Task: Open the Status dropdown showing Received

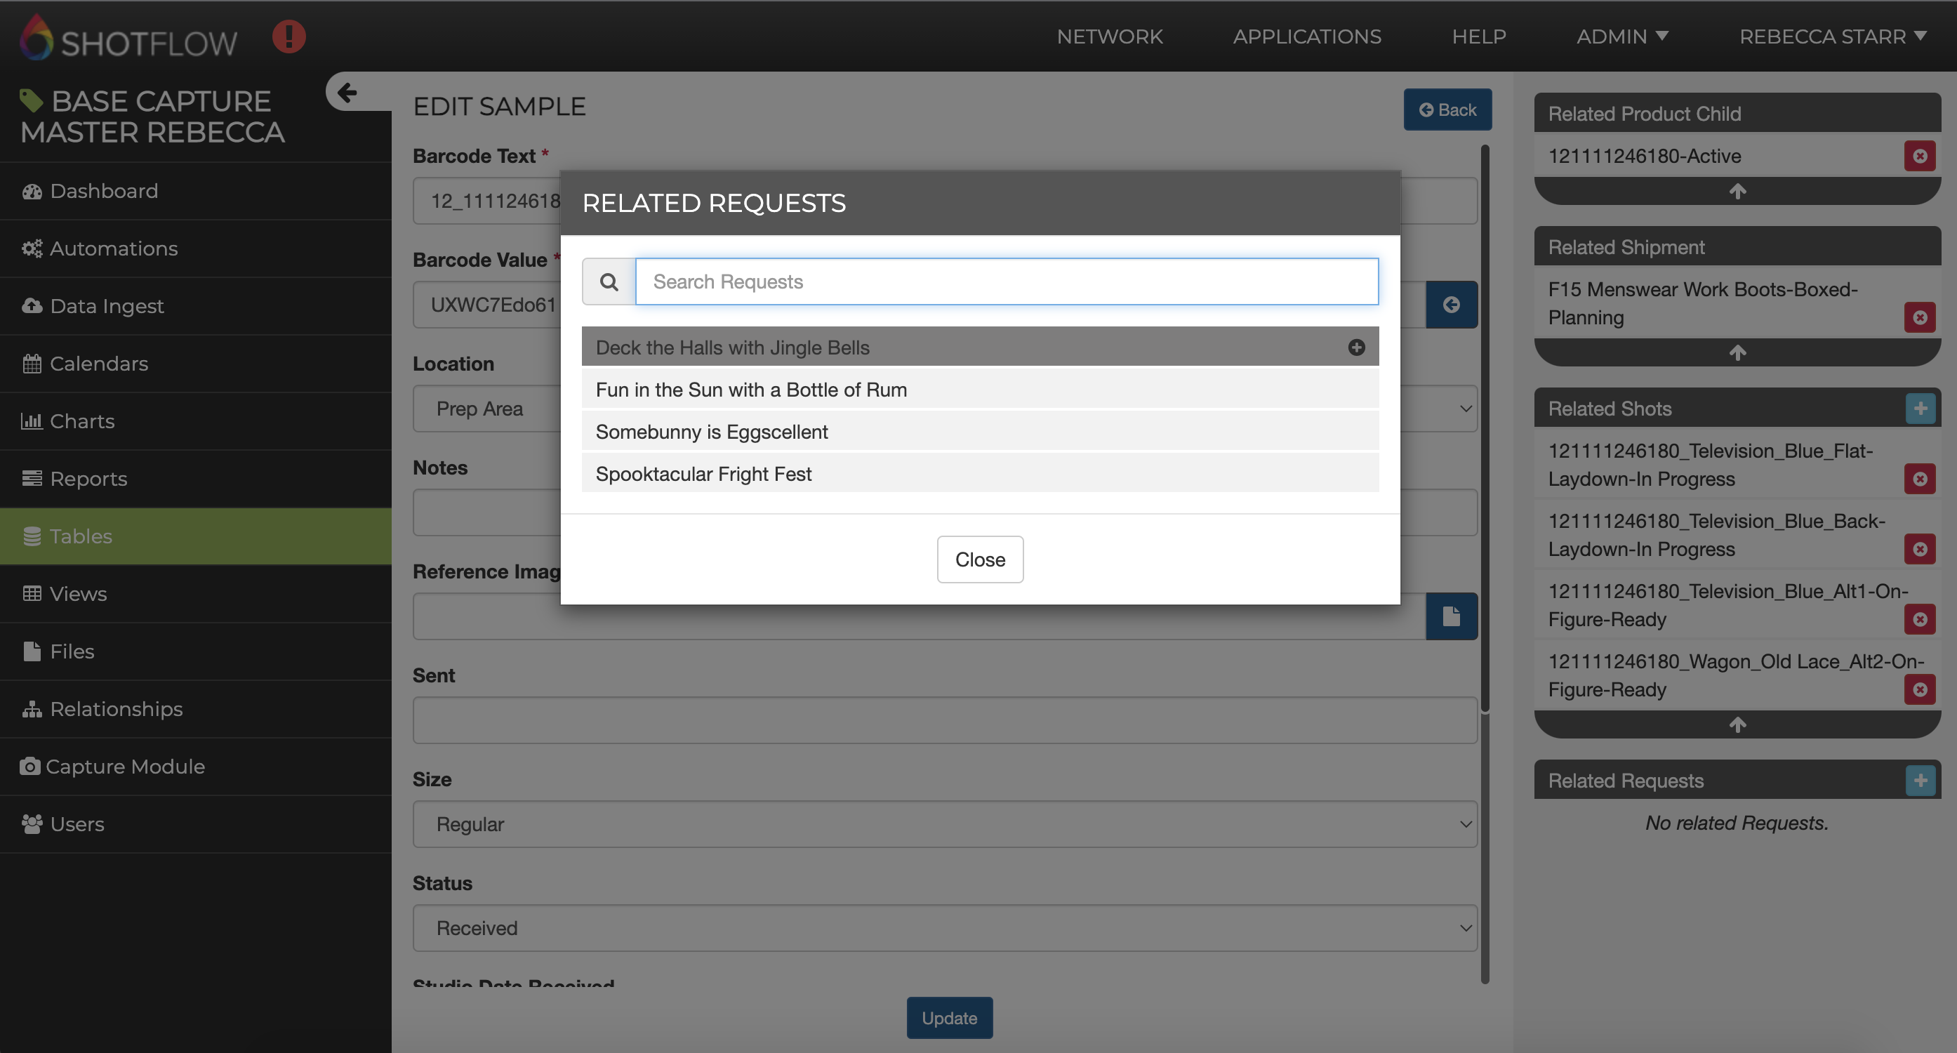Action: (944, 927)
